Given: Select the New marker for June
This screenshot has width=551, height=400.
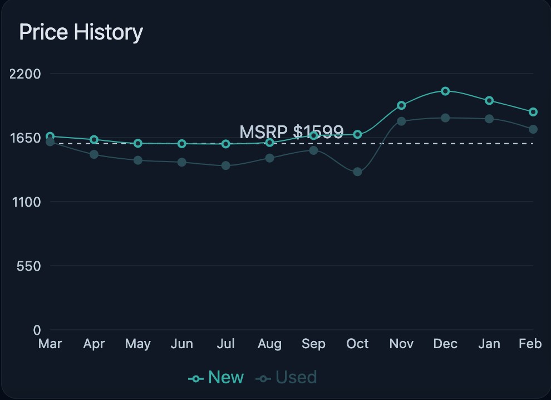Looking at the screenshot, I should tap(181, 144).
